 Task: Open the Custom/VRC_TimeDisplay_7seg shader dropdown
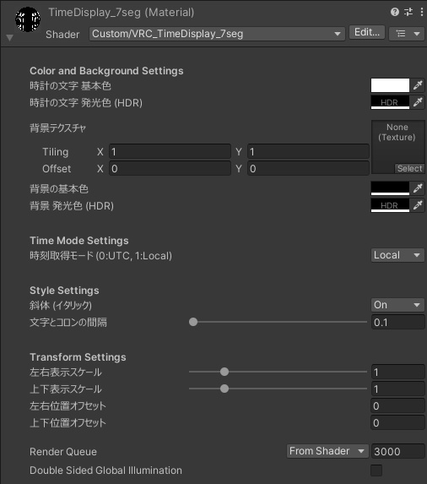click(217, 34)
